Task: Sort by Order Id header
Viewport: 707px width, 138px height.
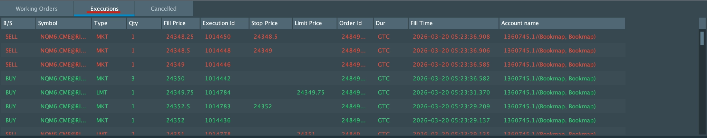Action: pos(355,23)
